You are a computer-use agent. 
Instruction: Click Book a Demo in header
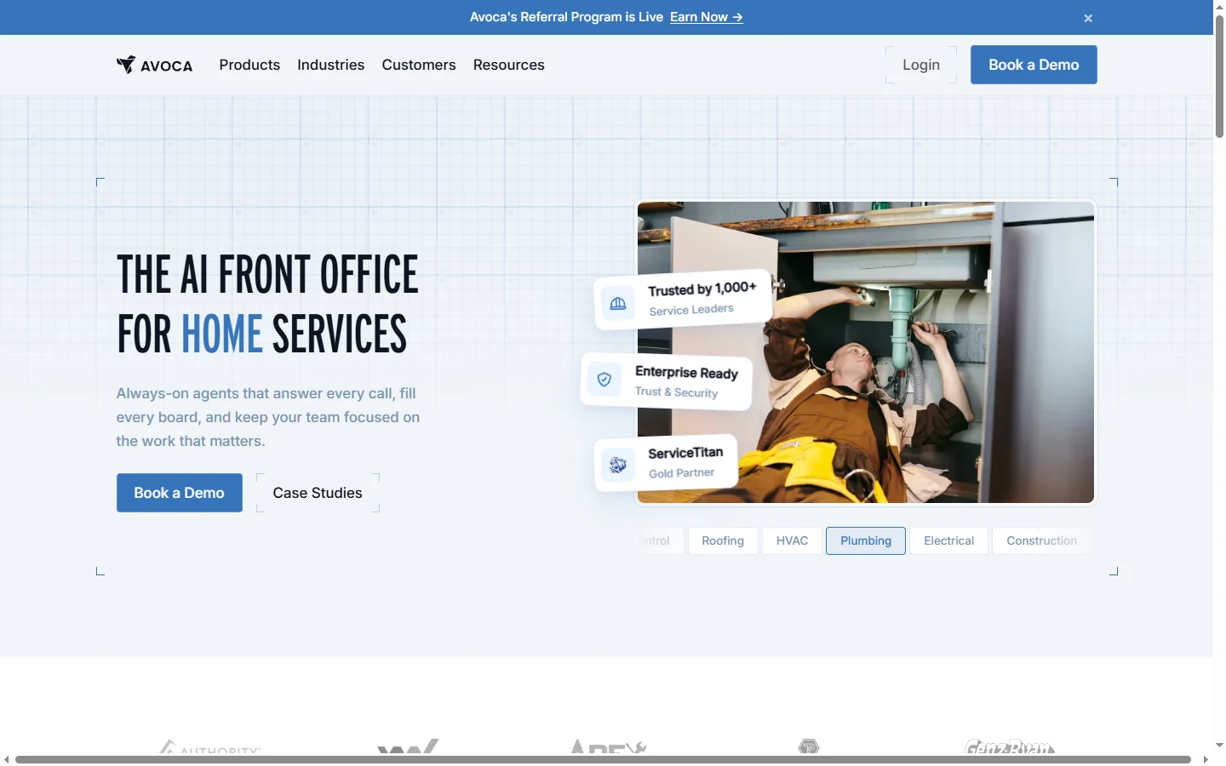(x=1034, y=65)
